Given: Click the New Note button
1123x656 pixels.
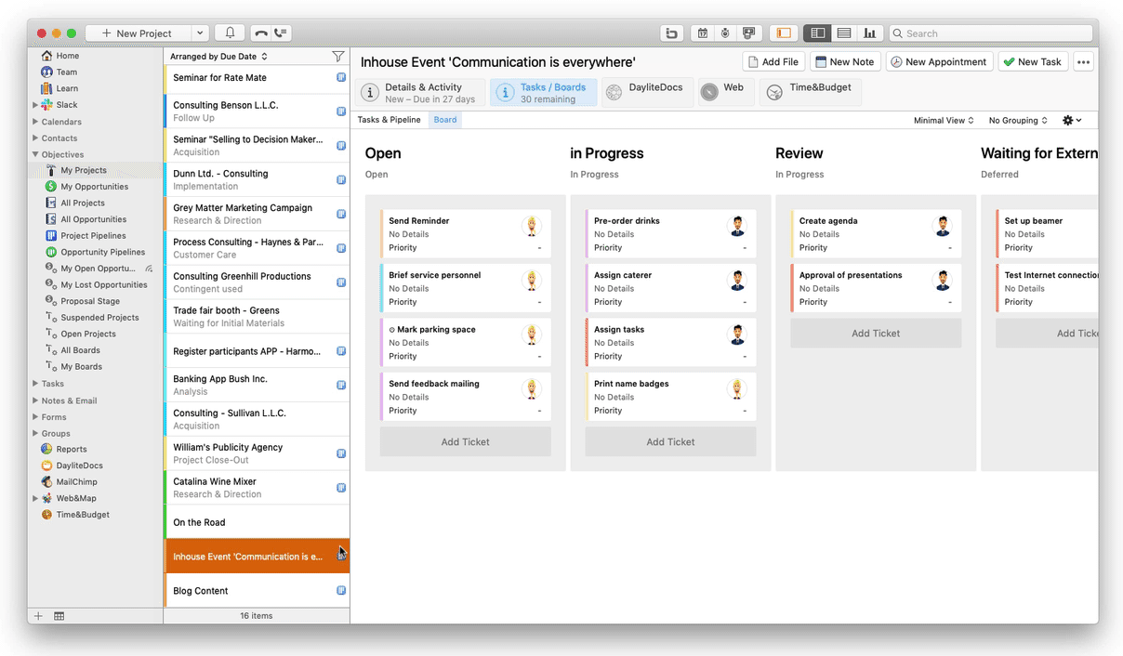Looking at the screenshot, I should click(845, 62).
